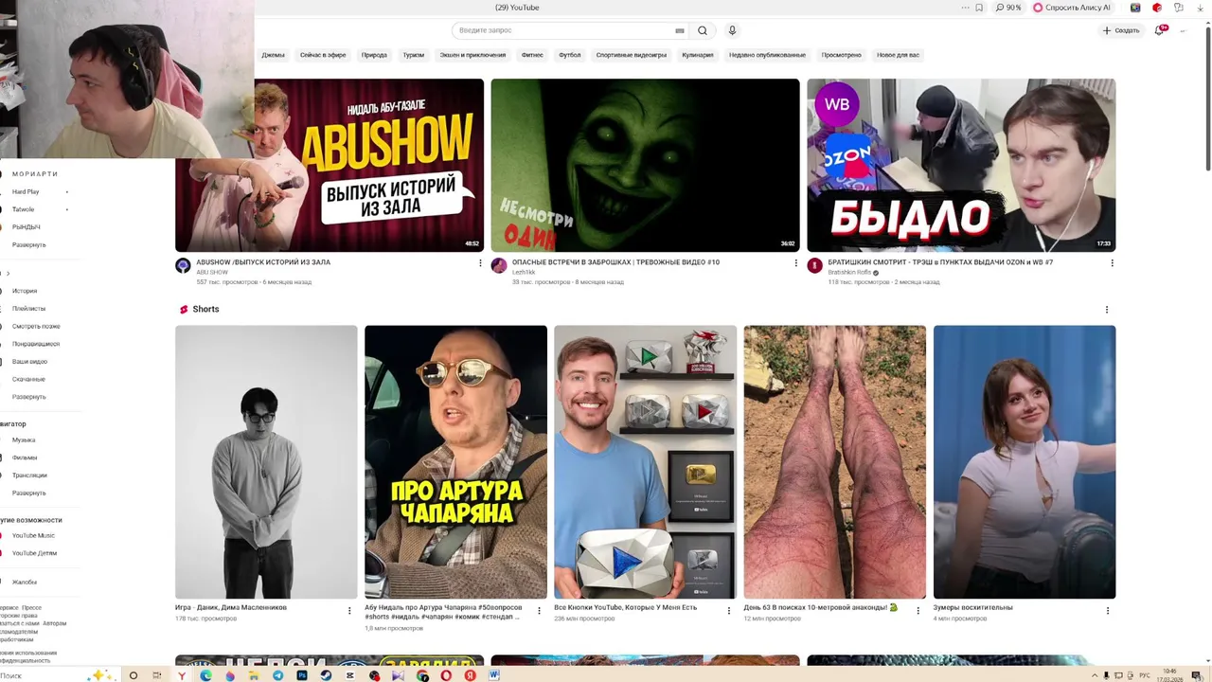Image resolution: width=1212 pixels, height=682 pixels.
Task: Open more options for БРАТИШКИН СМОТРИТ video
Action: pyautogui.click(x=1112, y=262)
